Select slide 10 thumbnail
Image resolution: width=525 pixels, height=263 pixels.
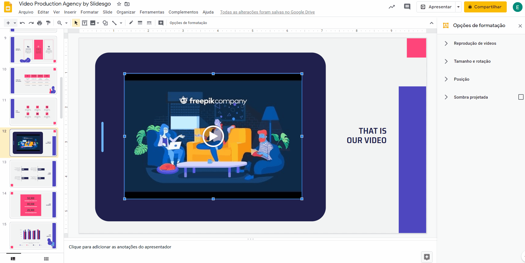(34, 81)
